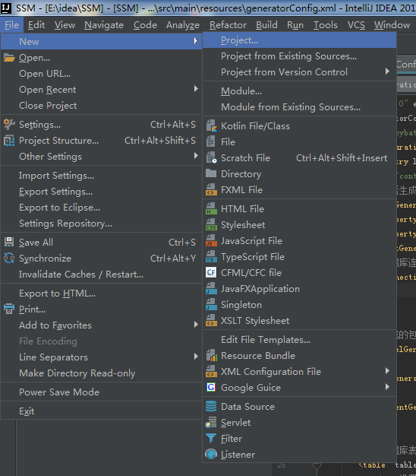Expand the Line Separators submenu arrow
Screen dimensions: 416x476
(x=196, y=357)
